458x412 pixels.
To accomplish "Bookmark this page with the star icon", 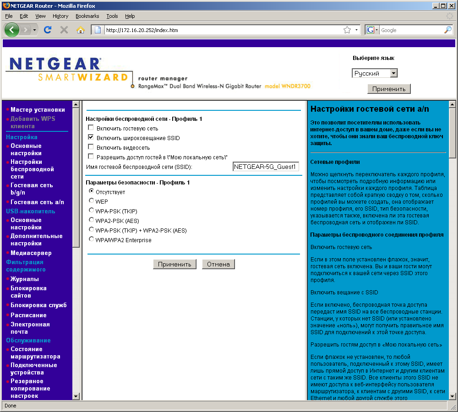I will pos(347,30).
